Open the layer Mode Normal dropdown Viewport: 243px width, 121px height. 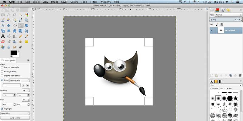[x=228, y=15]
